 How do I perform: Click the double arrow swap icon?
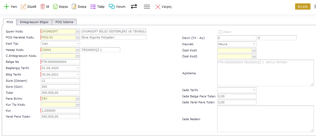click(x=134, y=7)
